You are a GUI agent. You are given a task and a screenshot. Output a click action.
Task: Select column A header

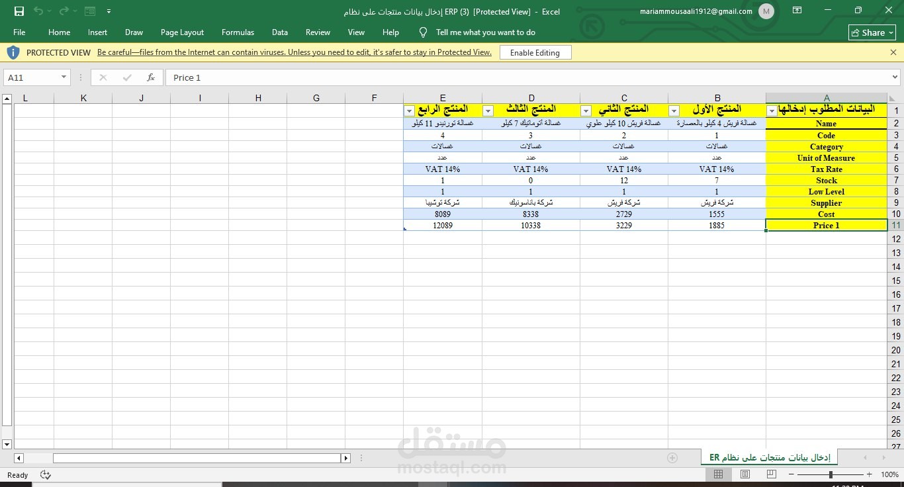(827, 98)
